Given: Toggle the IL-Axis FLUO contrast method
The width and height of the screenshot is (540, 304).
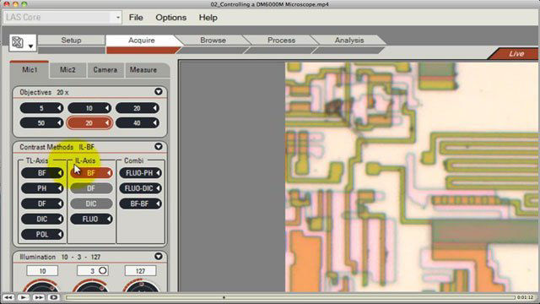Looking at the screenshot, I should pyautogui.click(x=91, y=219).
